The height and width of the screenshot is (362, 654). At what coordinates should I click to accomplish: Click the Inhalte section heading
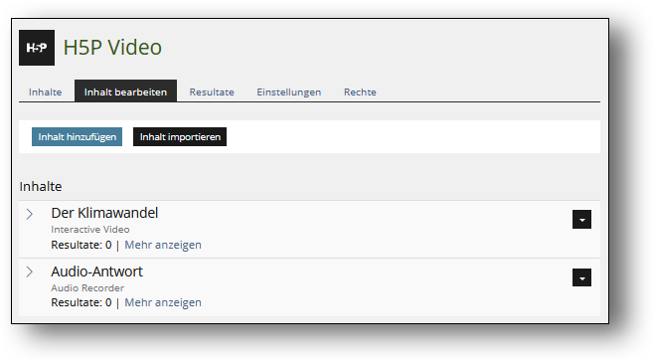(41, 186)
